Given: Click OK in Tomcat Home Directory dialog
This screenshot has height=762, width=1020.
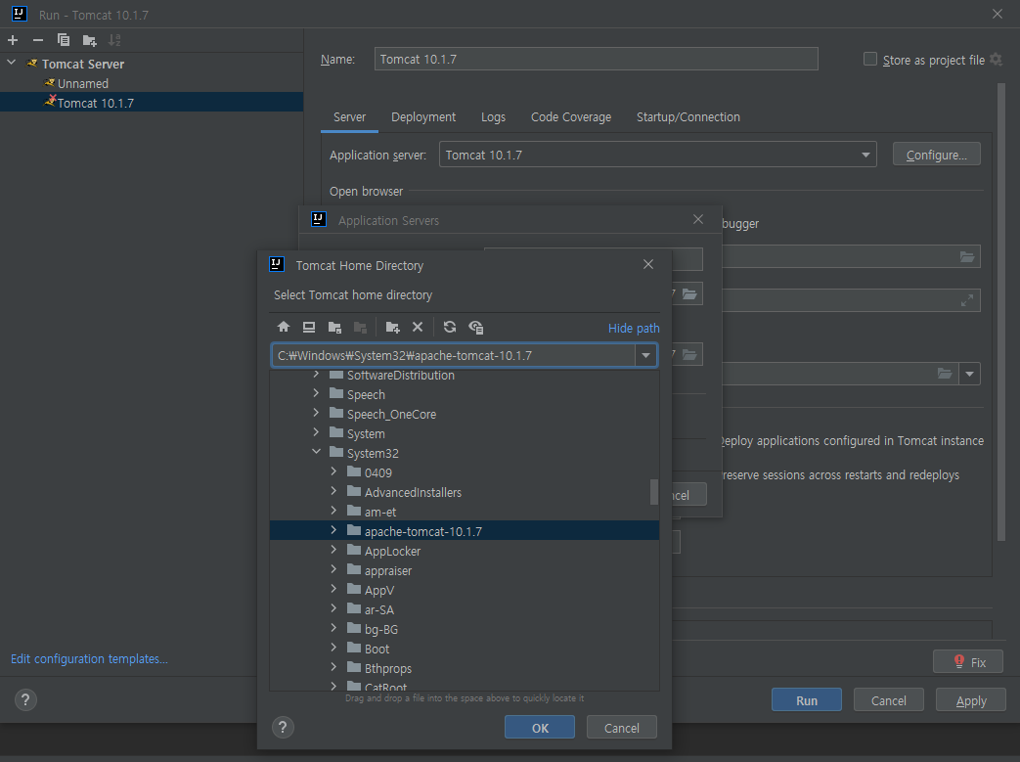Looking at the screenshot, I should (x=540, y=728).
